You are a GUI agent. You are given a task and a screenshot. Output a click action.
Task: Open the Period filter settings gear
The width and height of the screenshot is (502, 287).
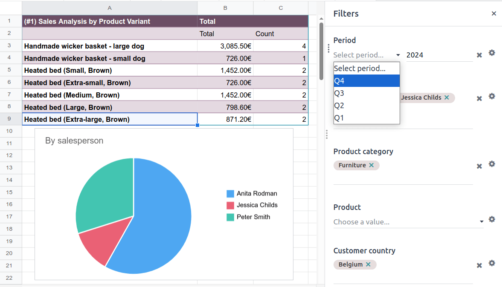point(492,52)
